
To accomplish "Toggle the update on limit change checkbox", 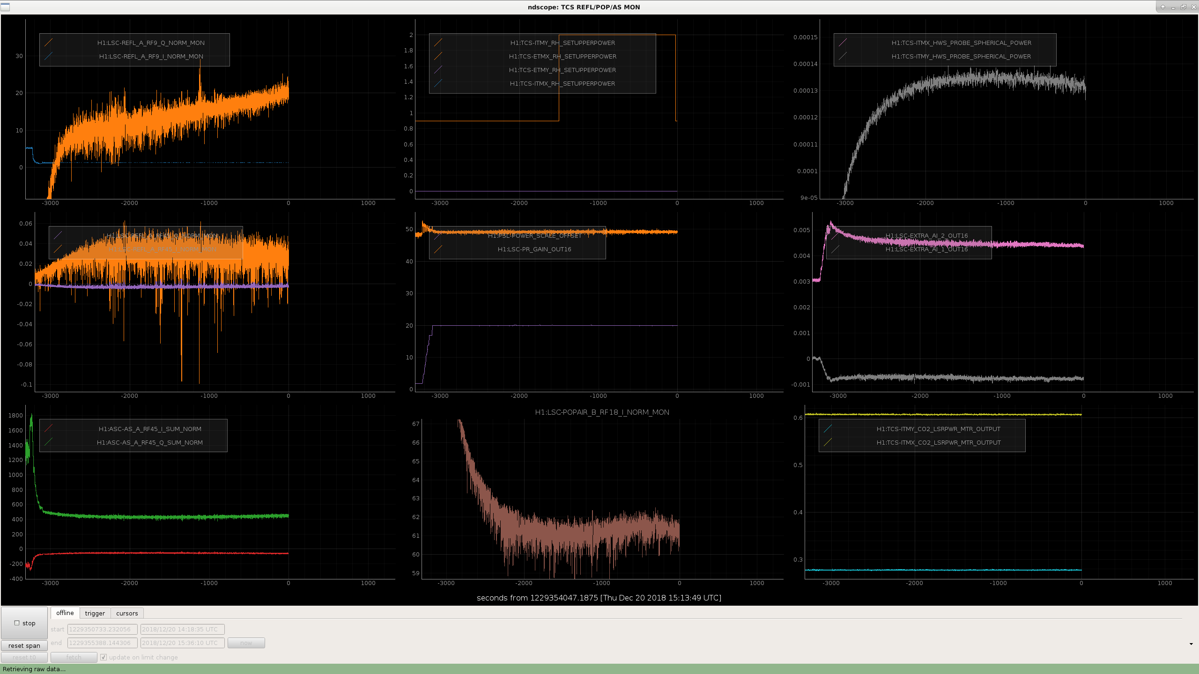I will (104, 657).
